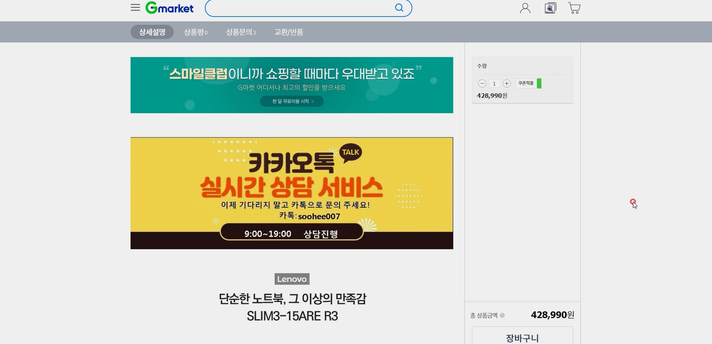Click the SLIM3-15ARE R3 product title
This screenshot has height=344, width=712.
(x=292, y=316)
